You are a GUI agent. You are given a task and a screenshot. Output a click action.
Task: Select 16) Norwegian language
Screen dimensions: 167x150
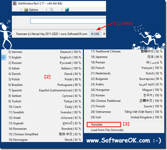point(42,140)
